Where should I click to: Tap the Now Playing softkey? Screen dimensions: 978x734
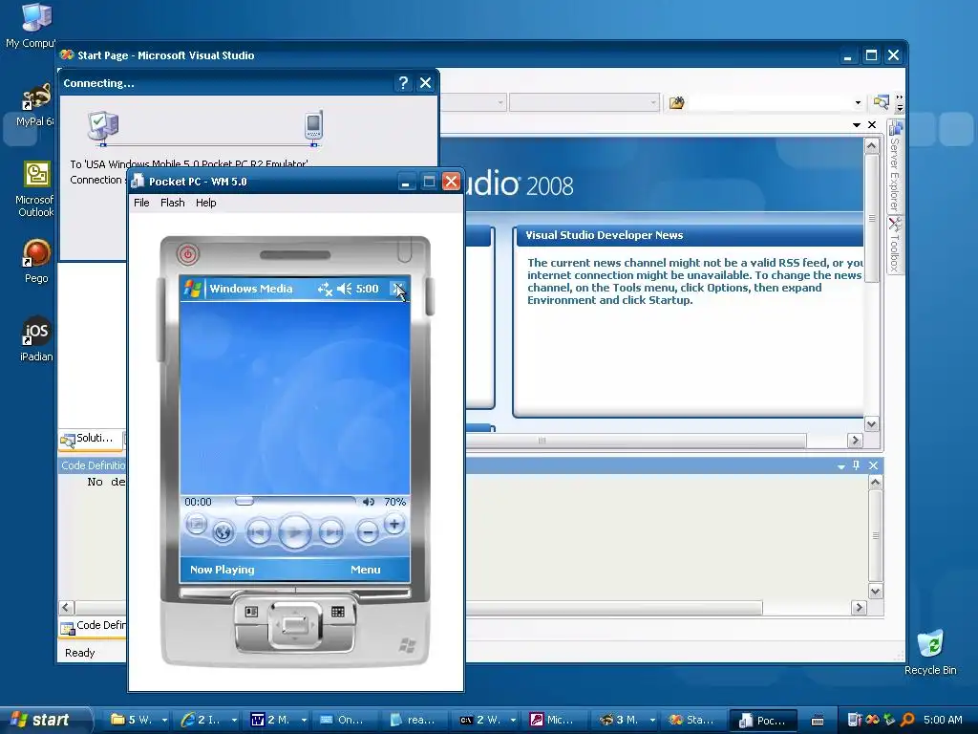click(x=222, y=570)
